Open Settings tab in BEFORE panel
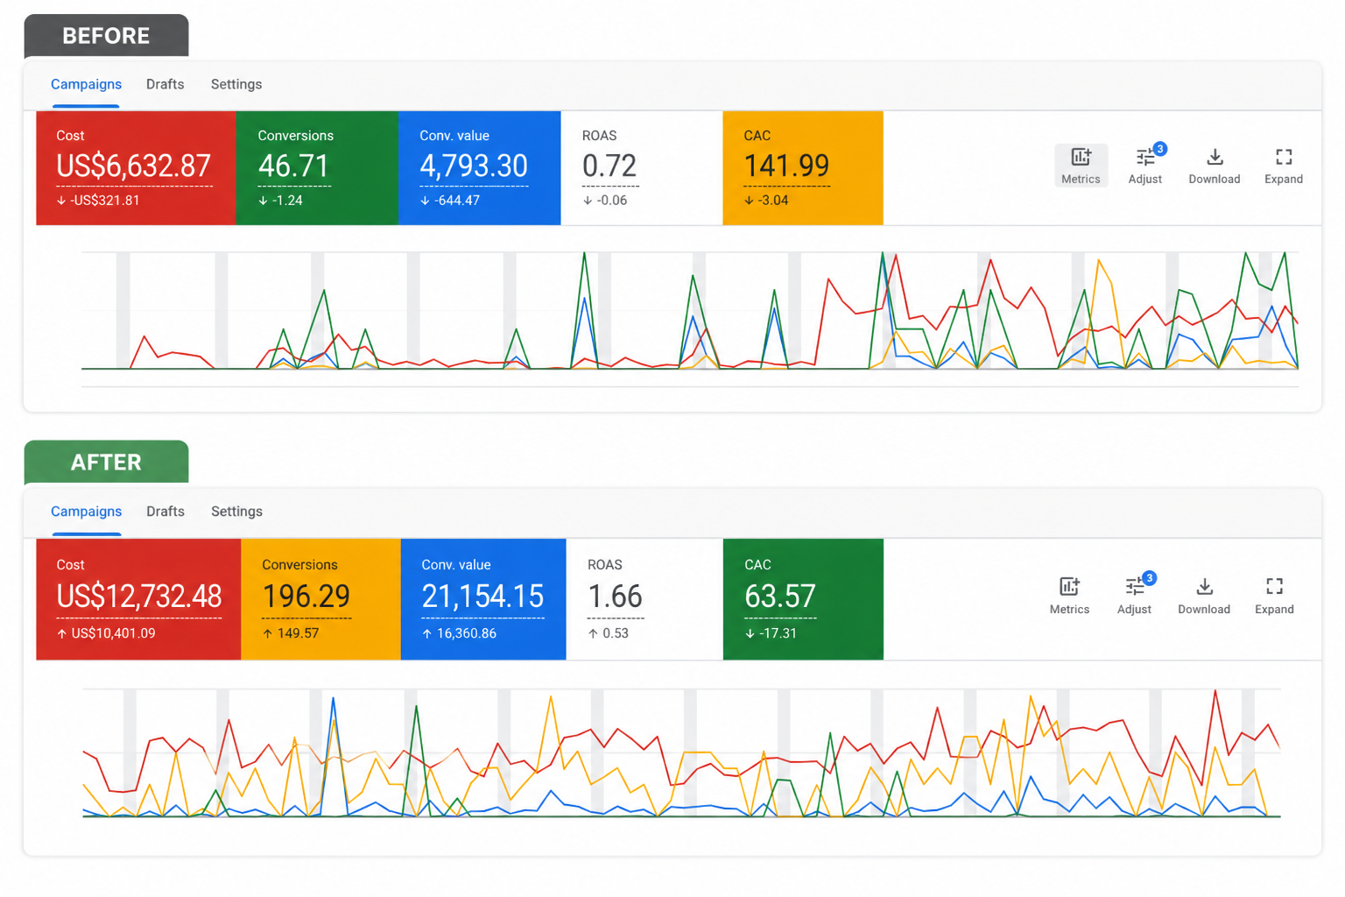The height and width of the screenshot is (897, 1345). [x=236, y=84]
